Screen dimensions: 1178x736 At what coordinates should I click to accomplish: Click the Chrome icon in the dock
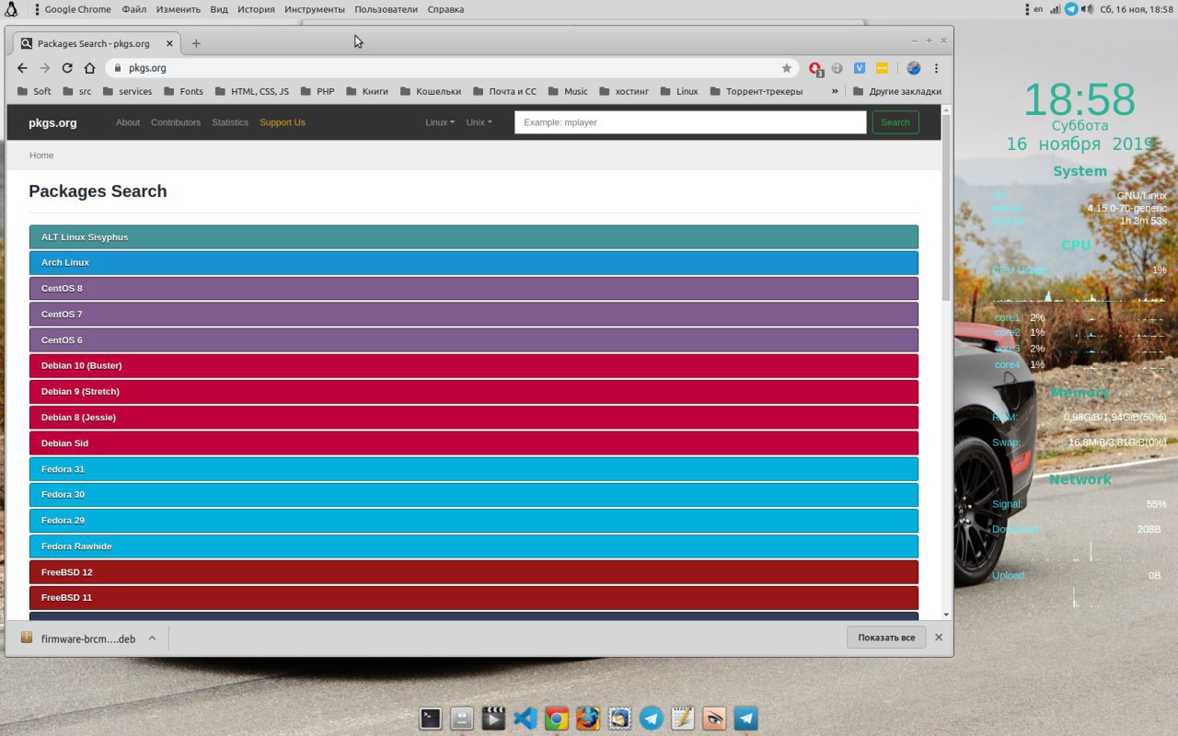(557, 719)
